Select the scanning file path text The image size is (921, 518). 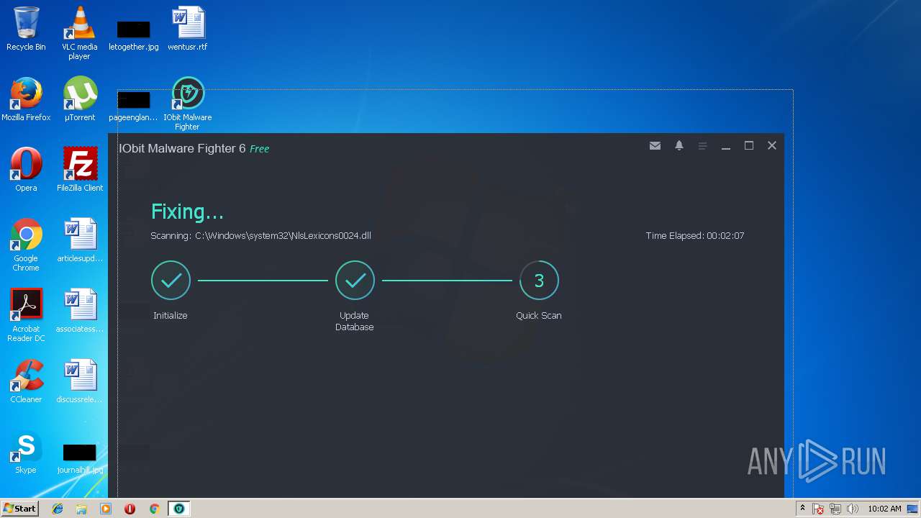260,235
